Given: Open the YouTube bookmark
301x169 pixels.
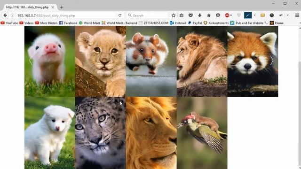Looking at the screenshot, I should (9, 23).
